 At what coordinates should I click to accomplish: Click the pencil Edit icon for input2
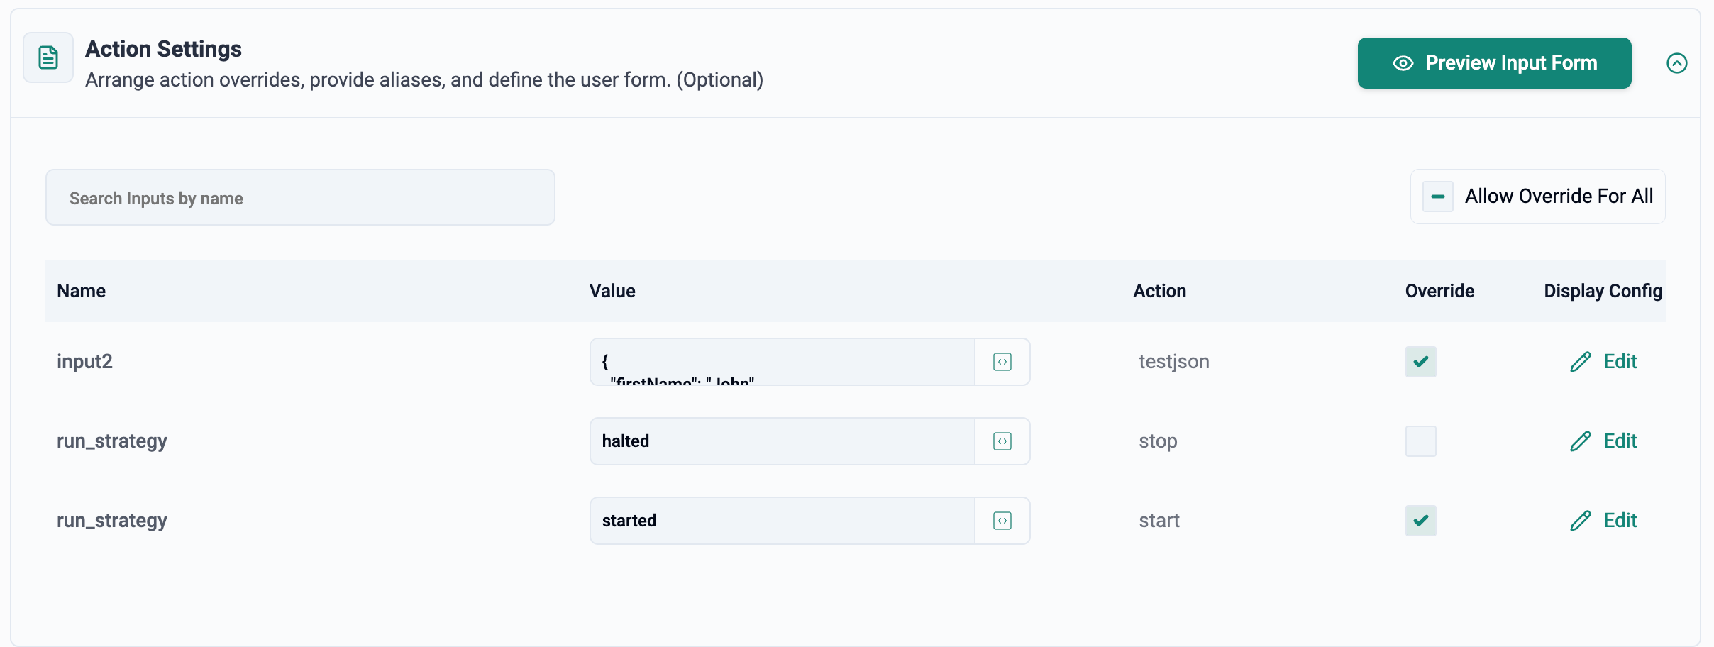point(1581,362)
